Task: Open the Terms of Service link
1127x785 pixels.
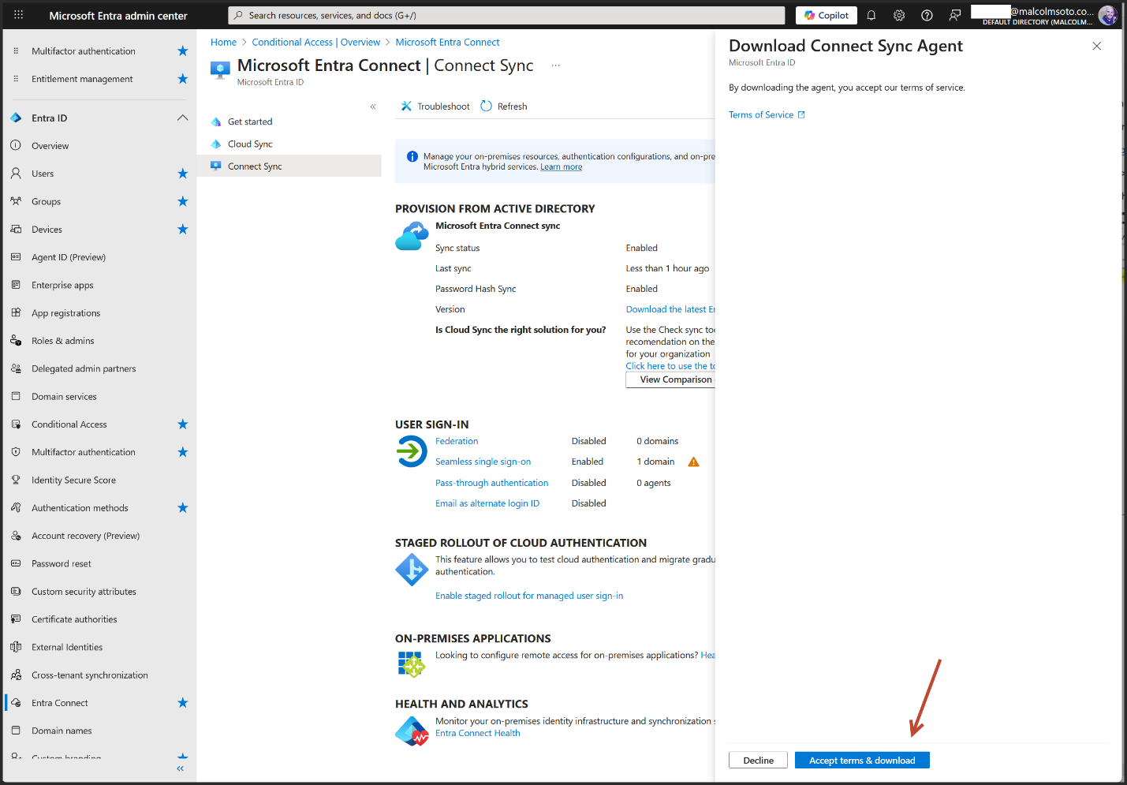Action: click(761, 115)
